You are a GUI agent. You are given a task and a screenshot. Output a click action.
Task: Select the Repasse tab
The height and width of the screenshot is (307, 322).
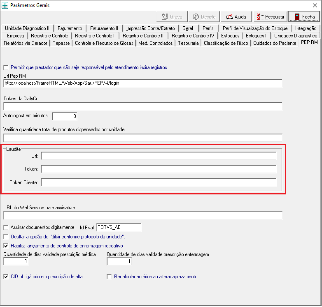pos(61,43)
